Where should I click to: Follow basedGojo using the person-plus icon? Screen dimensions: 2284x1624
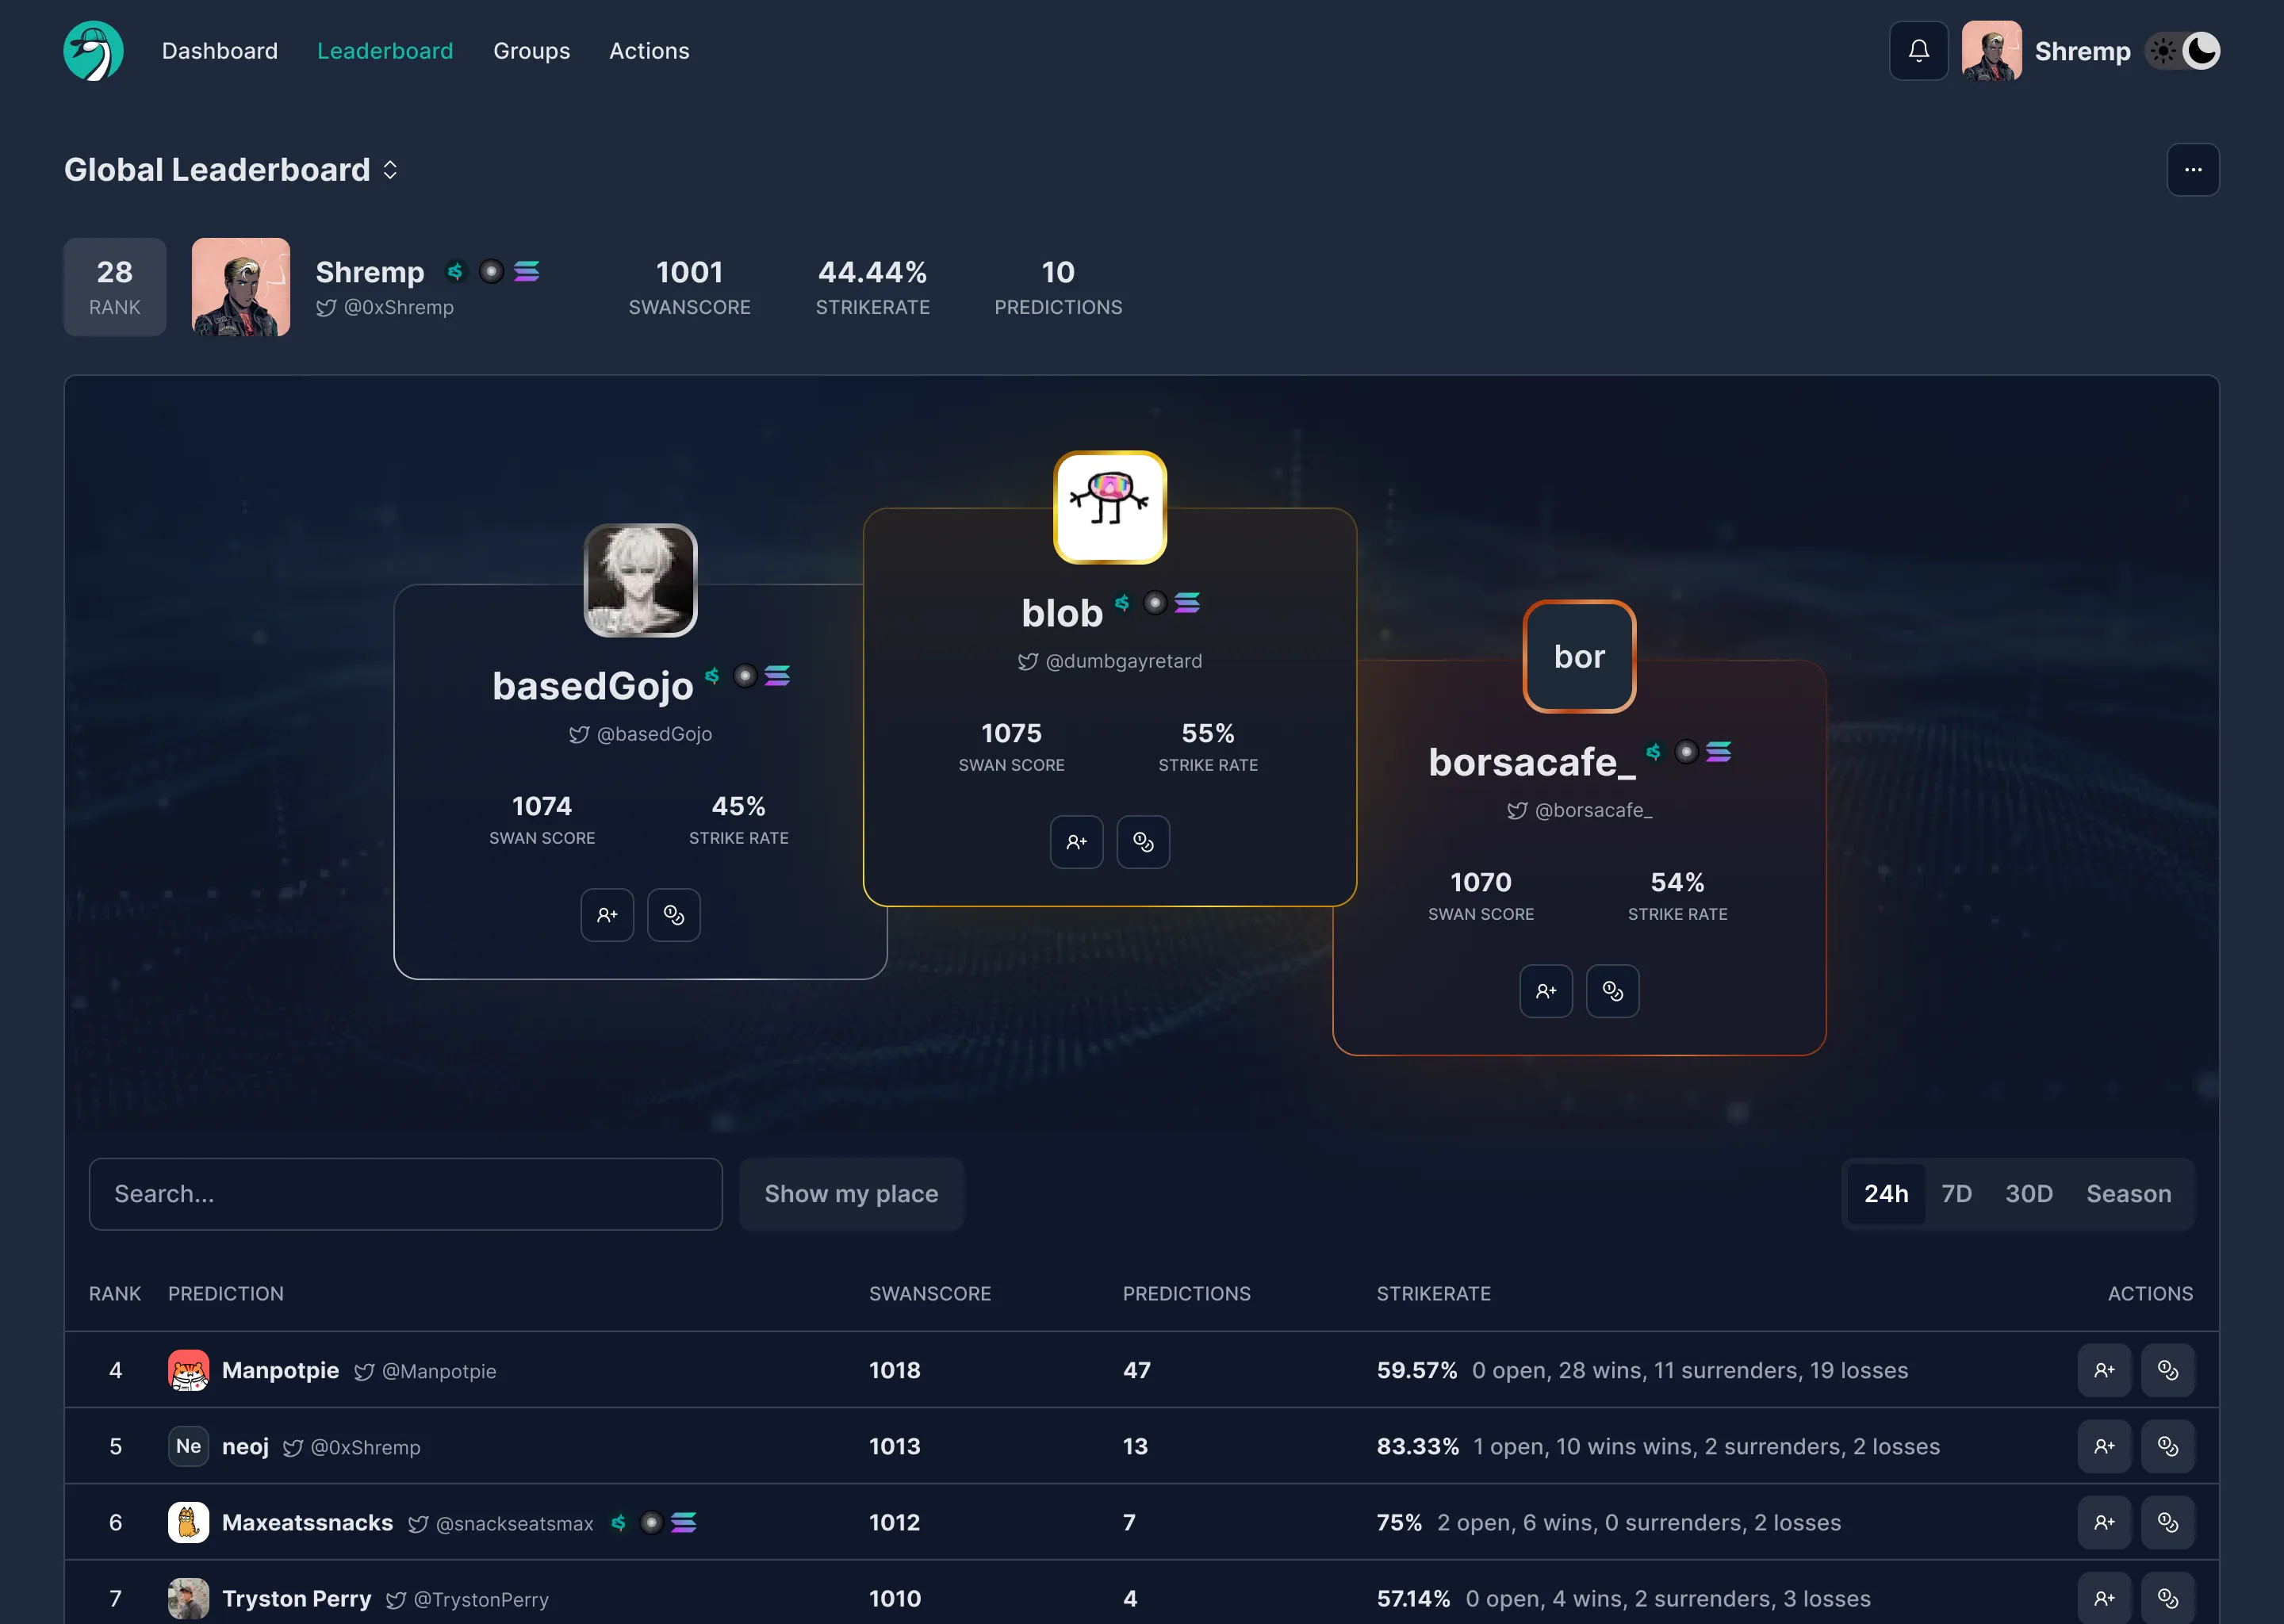pos(607,915)
